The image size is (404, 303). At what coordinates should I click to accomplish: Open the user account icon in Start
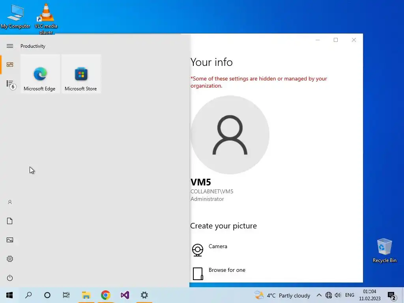click(x=10, y=202)
